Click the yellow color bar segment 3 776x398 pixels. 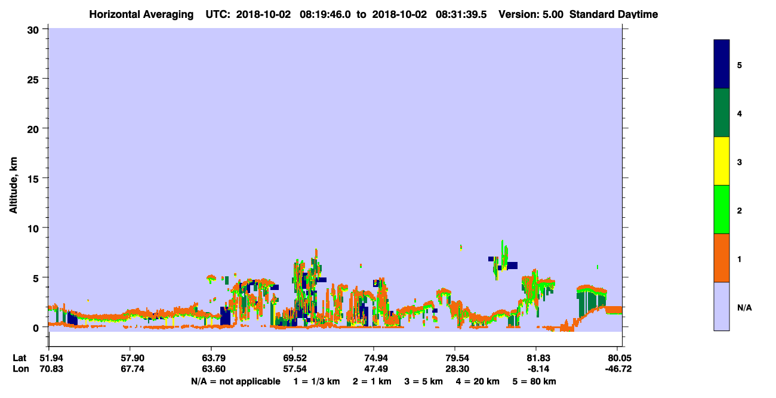[722, 161]
